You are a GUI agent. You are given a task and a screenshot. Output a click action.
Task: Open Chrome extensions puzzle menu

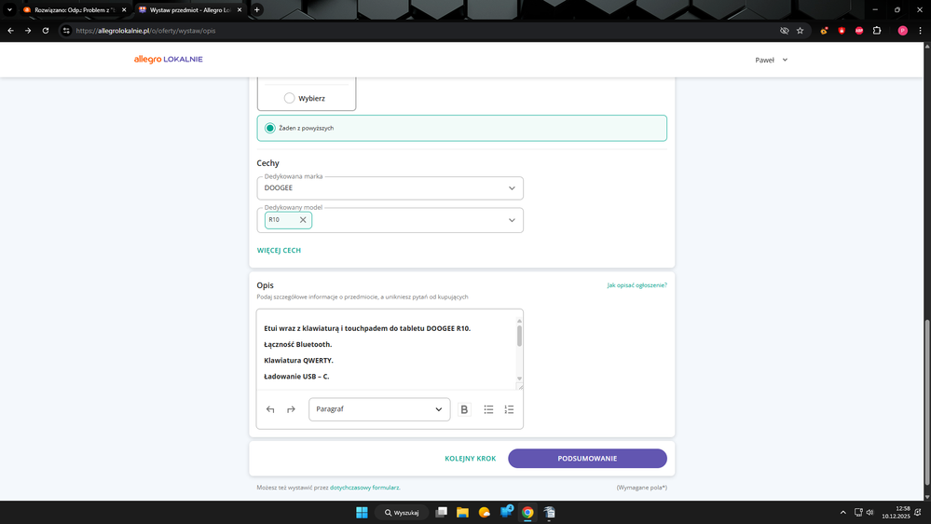pos(876,31)
